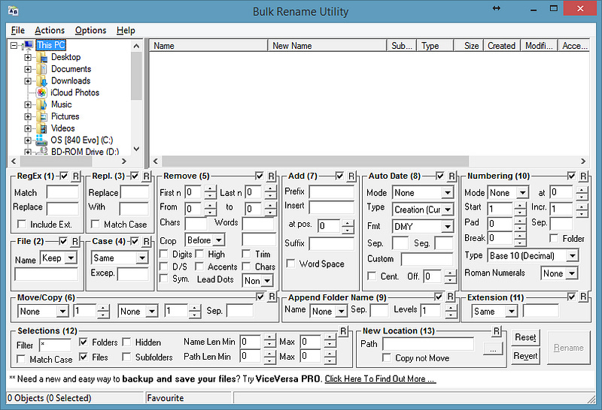
Task: Select the Pictures folder icon
Action: click(x=41, y=116)
